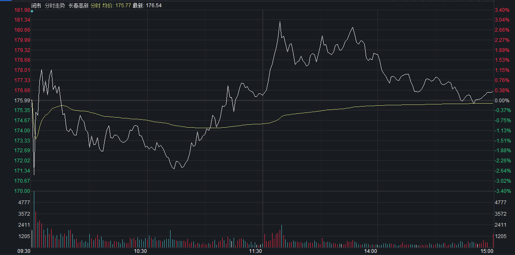Click the 11:30 time axis label

256,251
